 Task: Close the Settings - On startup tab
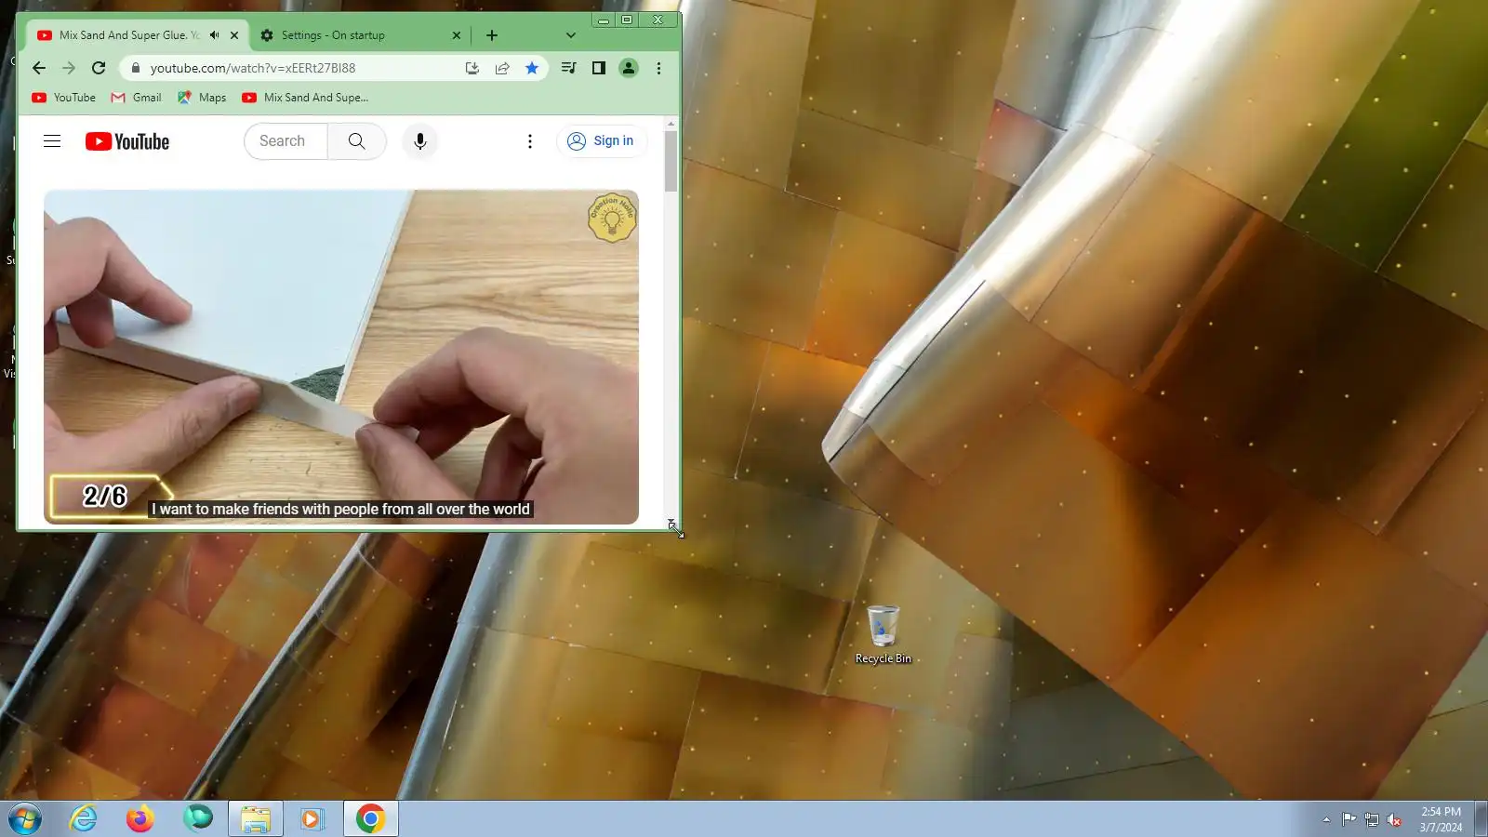coord(456,35)
